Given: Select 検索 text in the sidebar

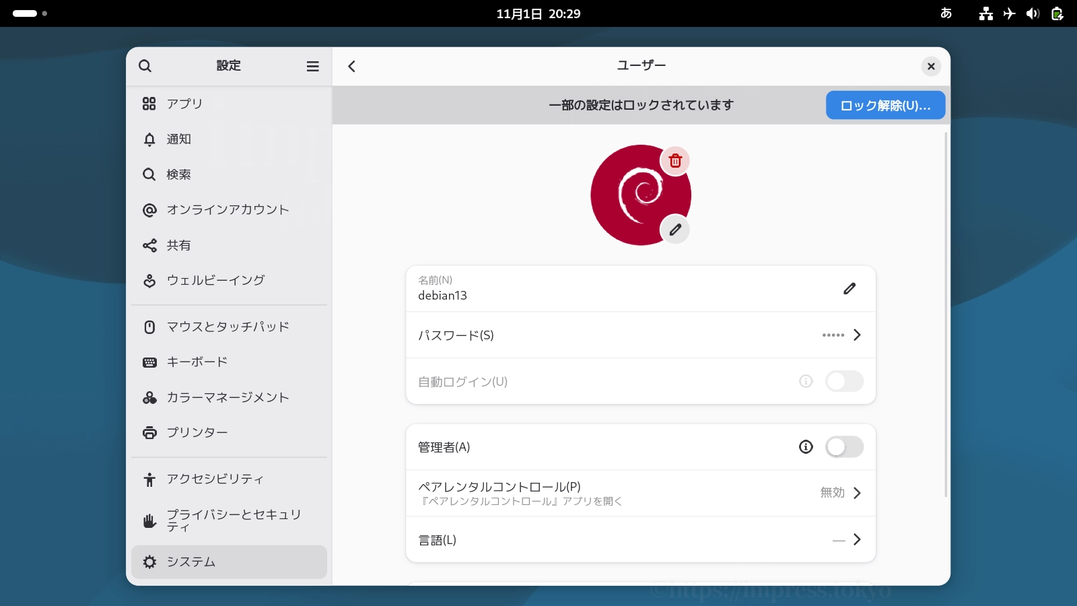Looking at the screenshot, I should [179, 174].
